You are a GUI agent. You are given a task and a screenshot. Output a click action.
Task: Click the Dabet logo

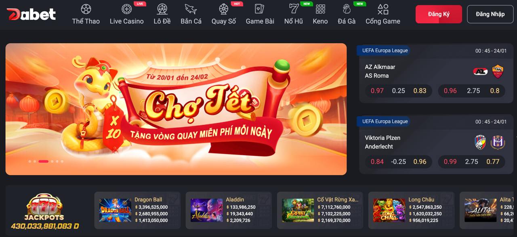[x=31, y=14]
